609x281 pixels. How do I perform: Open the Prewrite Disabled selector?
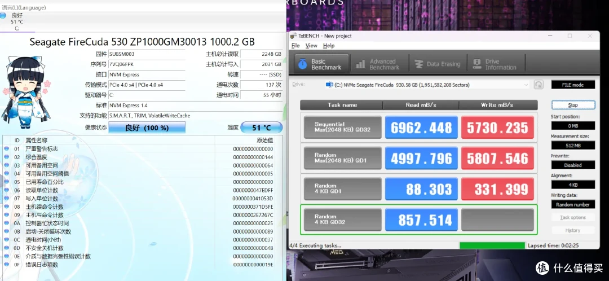pyautogui.click(x=573, y=165)
